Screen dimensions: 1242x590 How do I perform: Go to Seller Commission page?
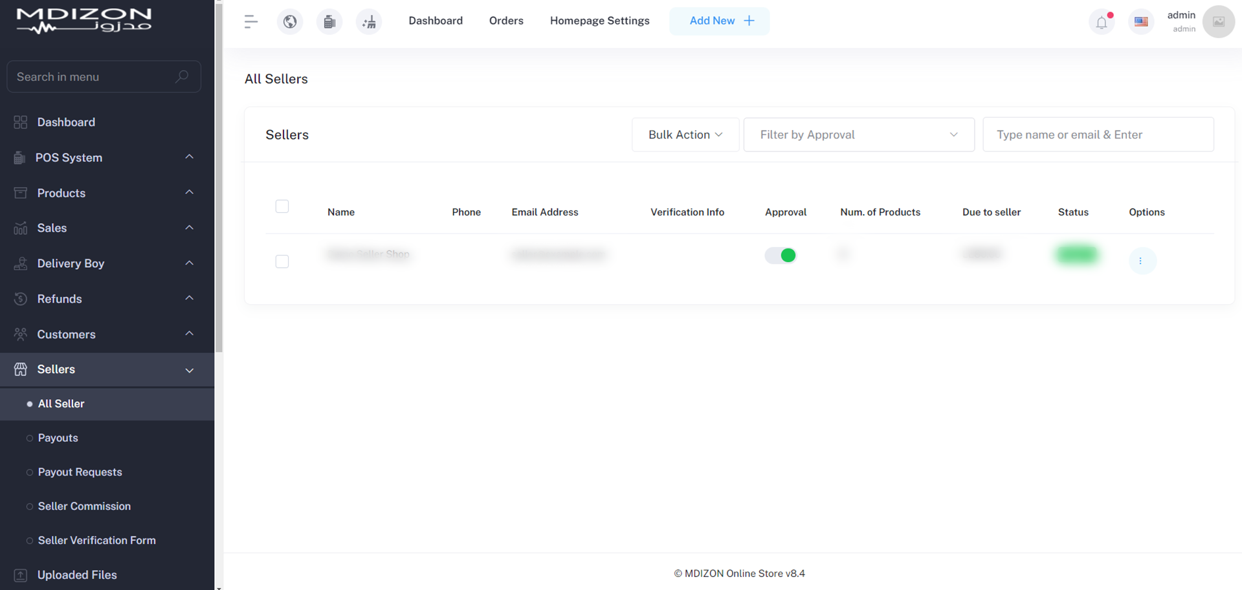tap(84, 507)
